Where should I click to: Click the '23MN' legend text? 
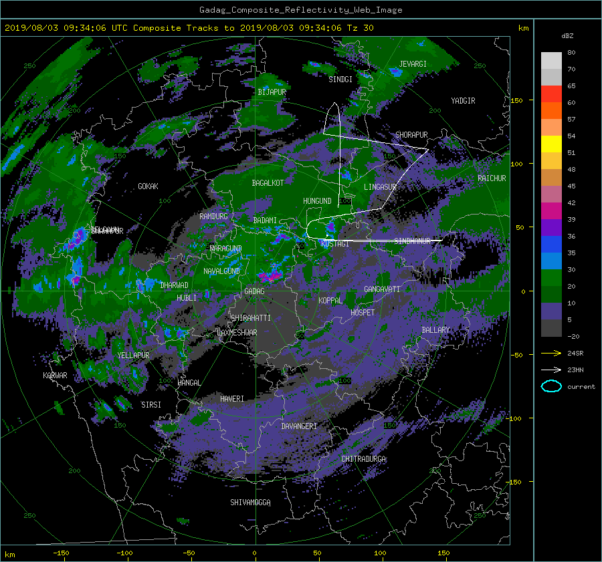575,370
